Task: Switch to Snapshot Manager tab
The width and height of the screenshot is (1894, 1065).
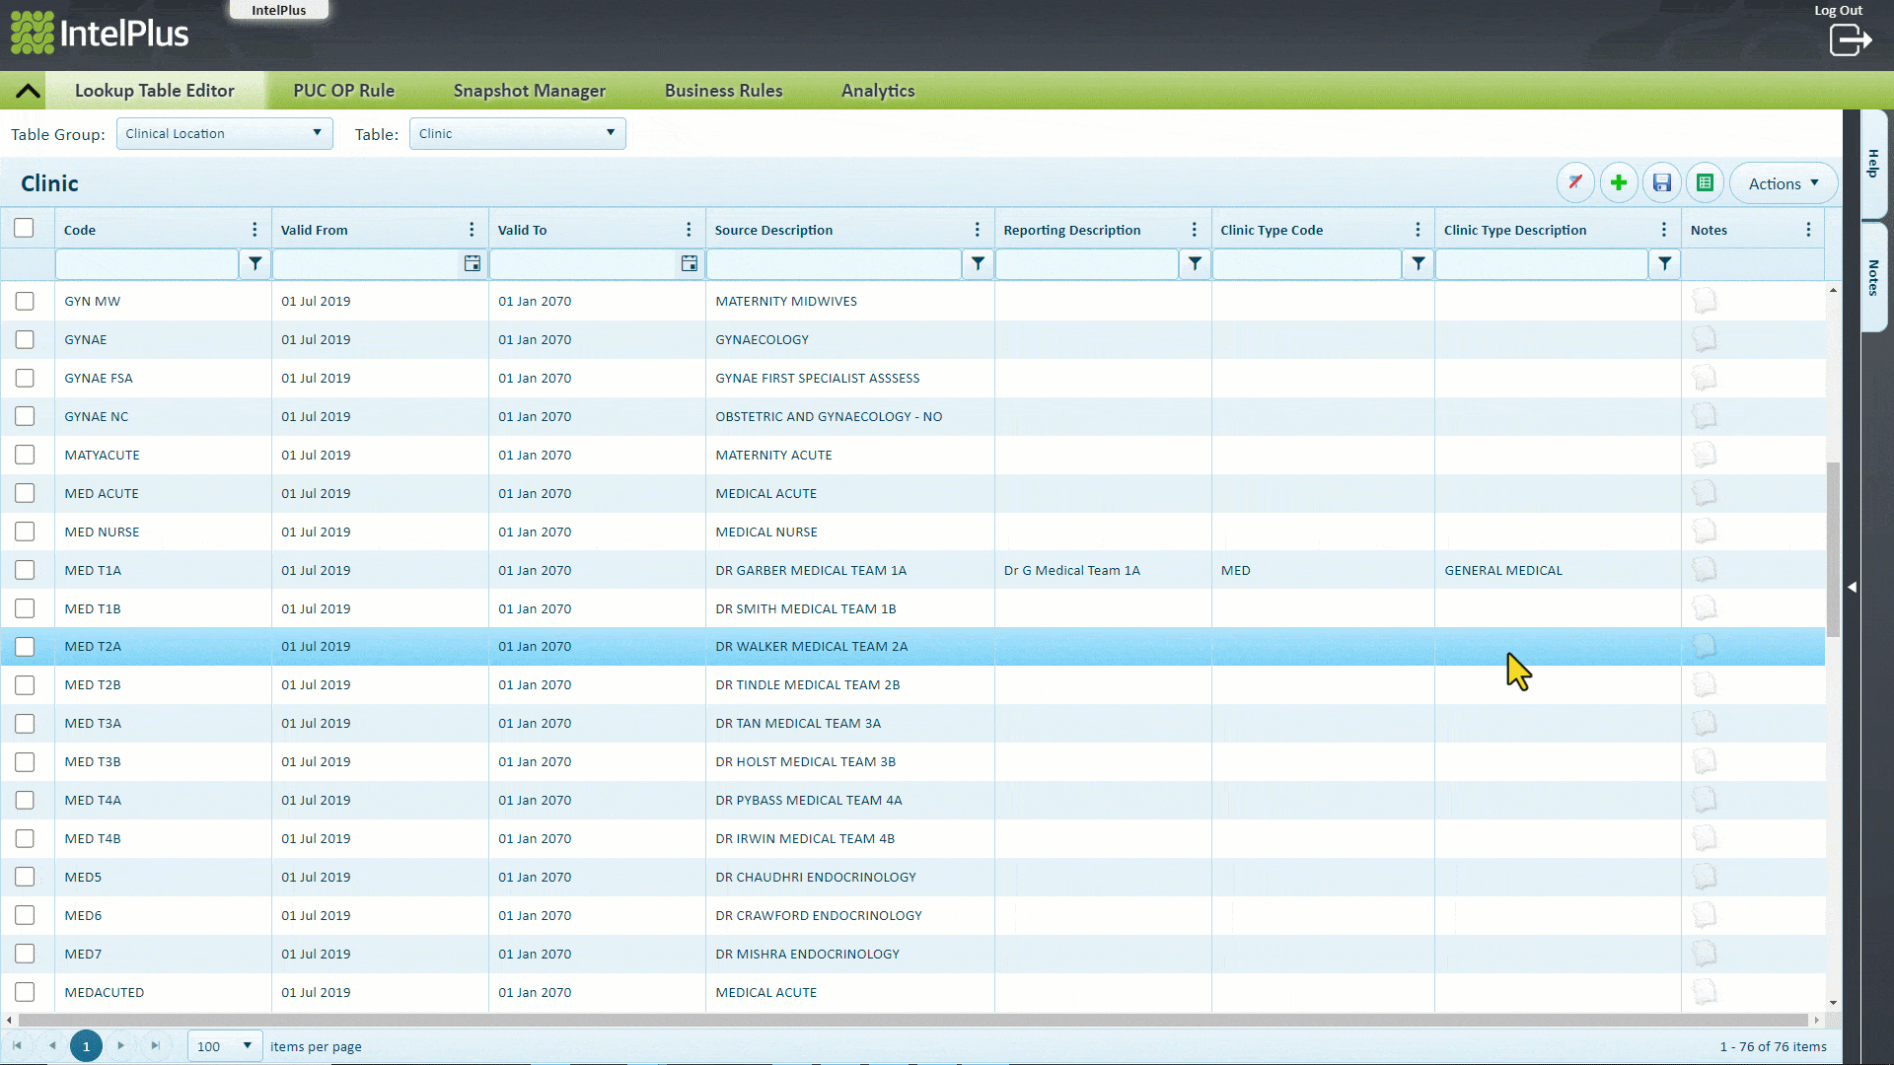Action: coord(530,91)
